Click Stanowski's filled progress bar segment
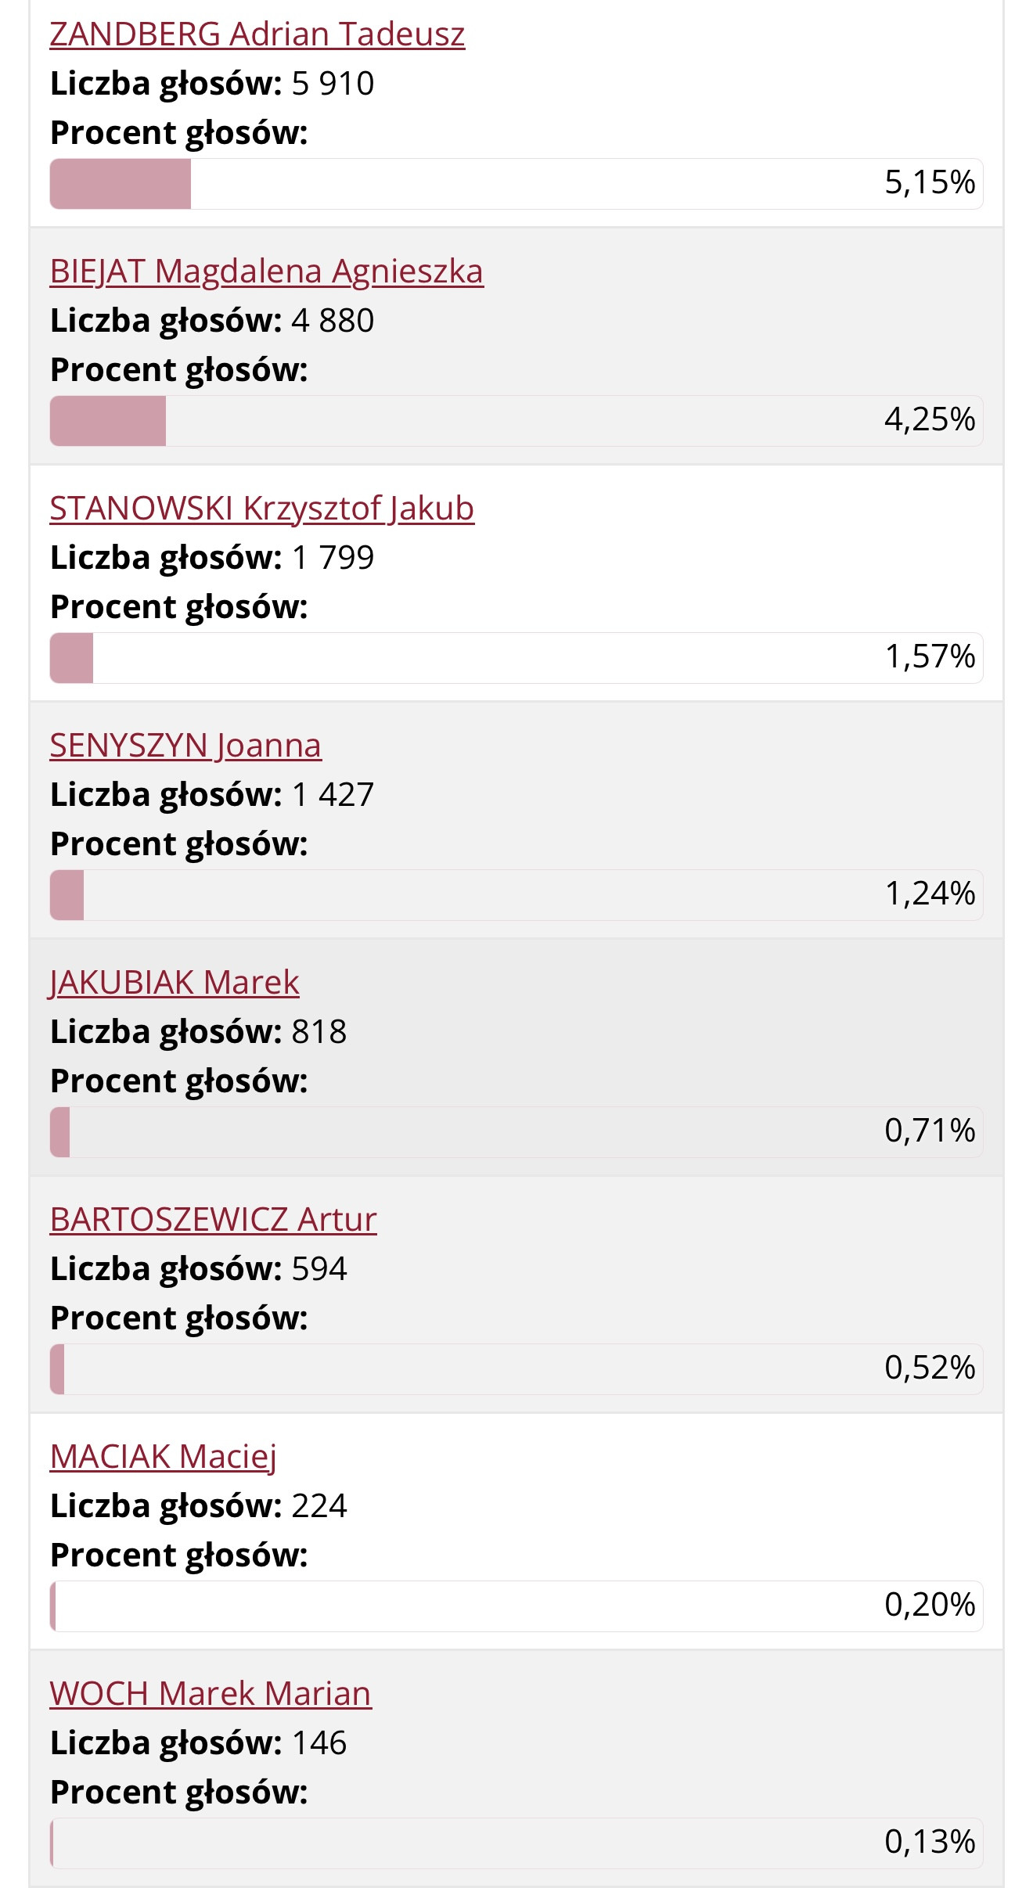Screen dimensions: 1033x1888 (x=72, y=658)
